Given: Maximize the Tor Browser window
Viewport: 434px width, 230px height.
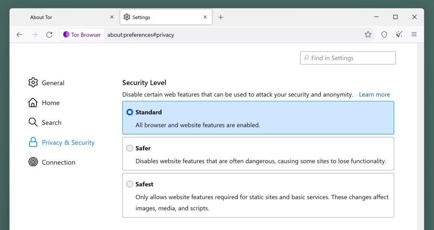Looking at the screenshot, I should coord(395,17).
